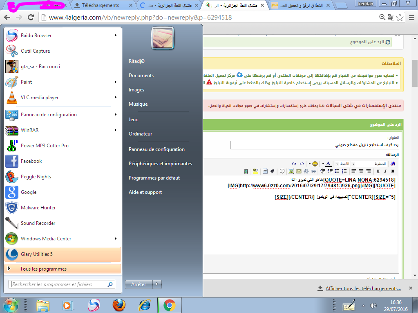Click the Arrêter shutdown button
Image resolution: width=418 pixels, height=313 pixels.
tap(139, 284)
